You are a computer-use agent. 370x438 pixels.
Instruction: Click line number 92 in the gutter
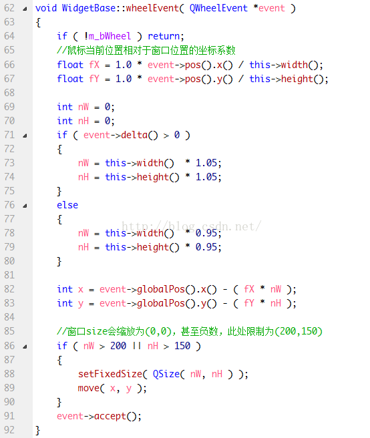click(9, 430)
